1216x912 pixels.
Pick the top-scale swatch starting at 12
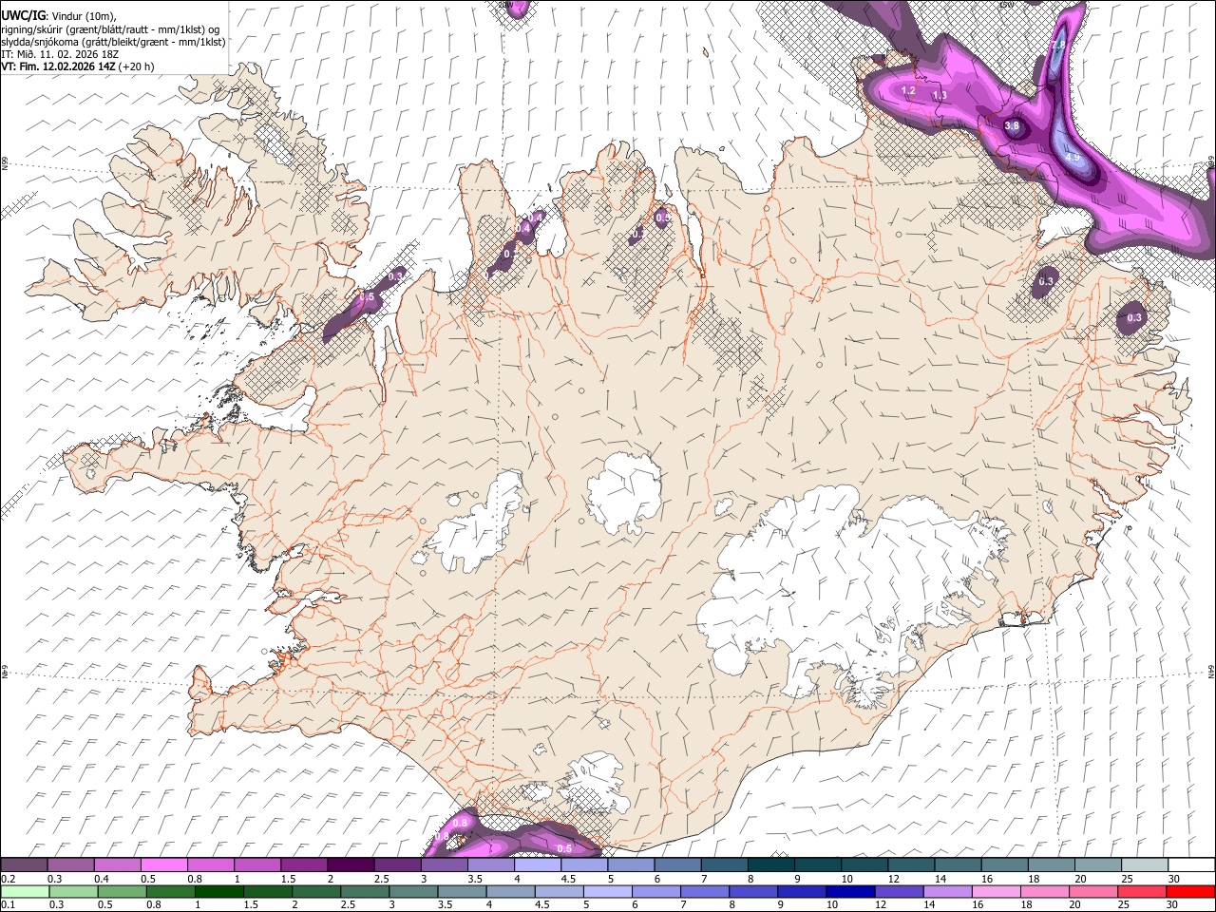click(909, 865)
